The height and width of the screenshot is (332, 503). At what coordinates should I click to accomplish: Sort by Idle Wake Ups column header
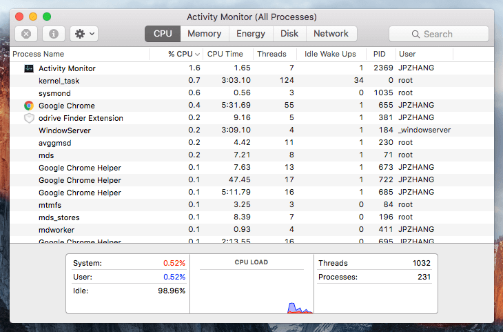coord(331,54)
